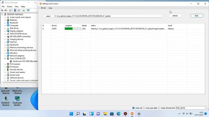This screenshot has height=117, width=209.
Task: Select the Smart card readers tree item
Action: click(x=17, y=72)
